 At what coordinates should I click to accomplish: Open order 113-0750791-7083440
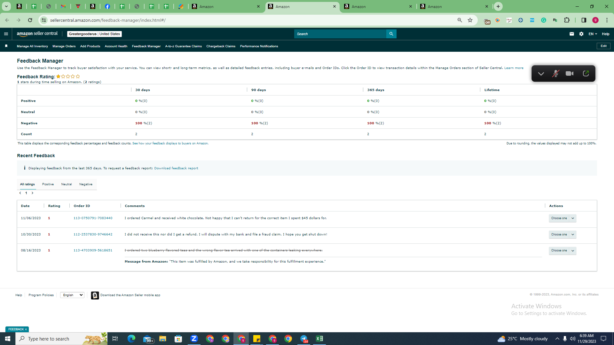coord(93,218)
